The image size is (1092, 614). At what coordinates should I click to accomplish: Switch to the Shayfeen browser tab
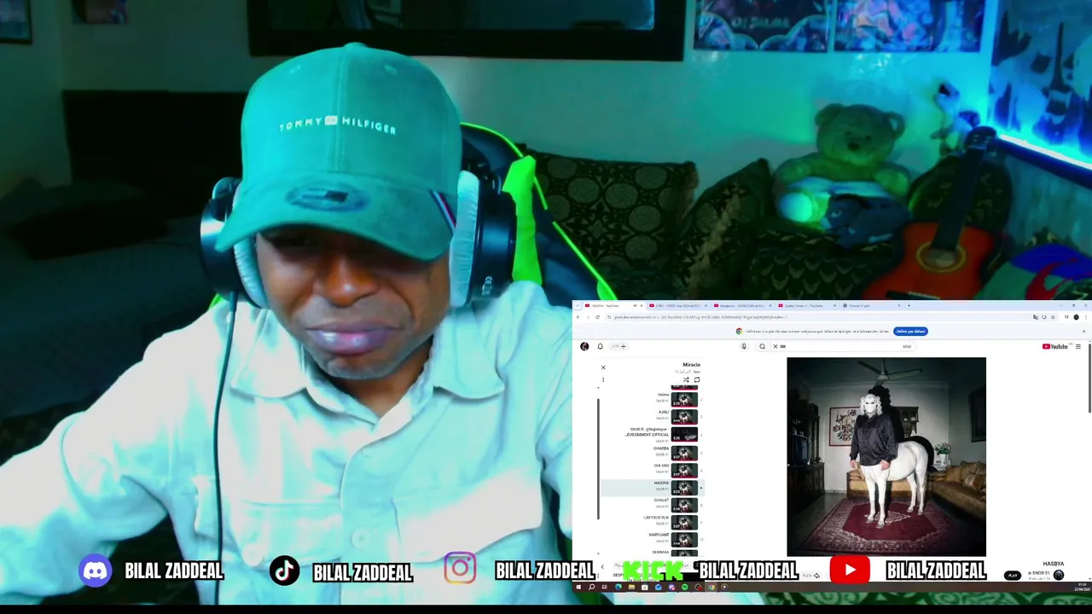click(x=742, y=305)
